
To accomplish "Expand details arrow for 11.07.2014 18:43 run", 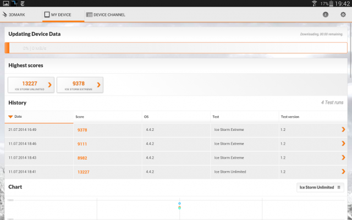I will (x=343, y=158).
